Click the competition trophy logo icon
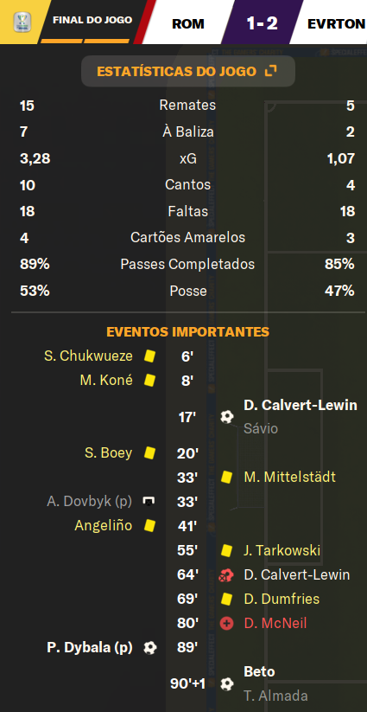Screen dimensions: 367x712 20,22
